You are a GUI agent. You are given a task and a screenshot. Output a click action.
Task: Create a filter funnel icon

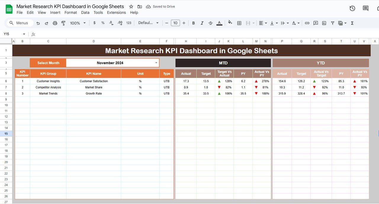333,23
